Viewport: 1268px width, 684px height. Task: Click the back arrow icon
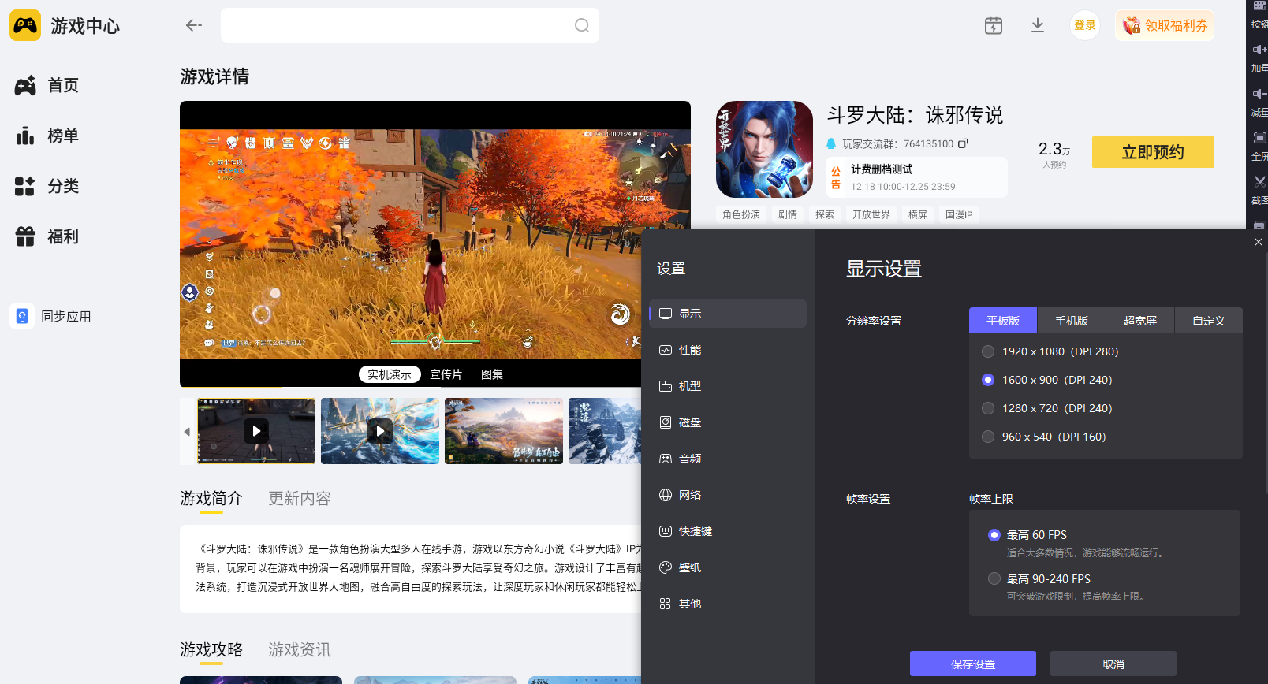(193, 26)
